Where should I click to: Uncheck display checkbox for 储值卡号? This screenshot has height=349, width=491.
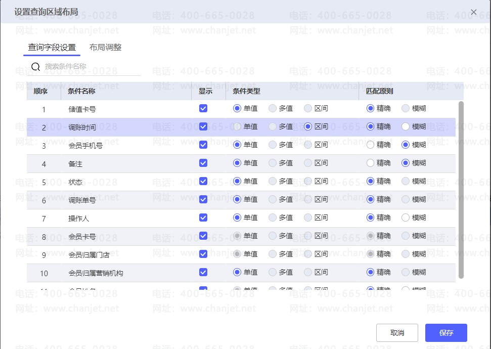click(203, 108)
